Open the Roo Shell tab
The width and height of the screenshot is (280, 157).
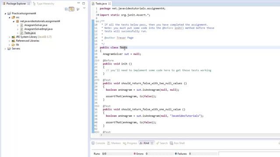click(x=177, y=143)
